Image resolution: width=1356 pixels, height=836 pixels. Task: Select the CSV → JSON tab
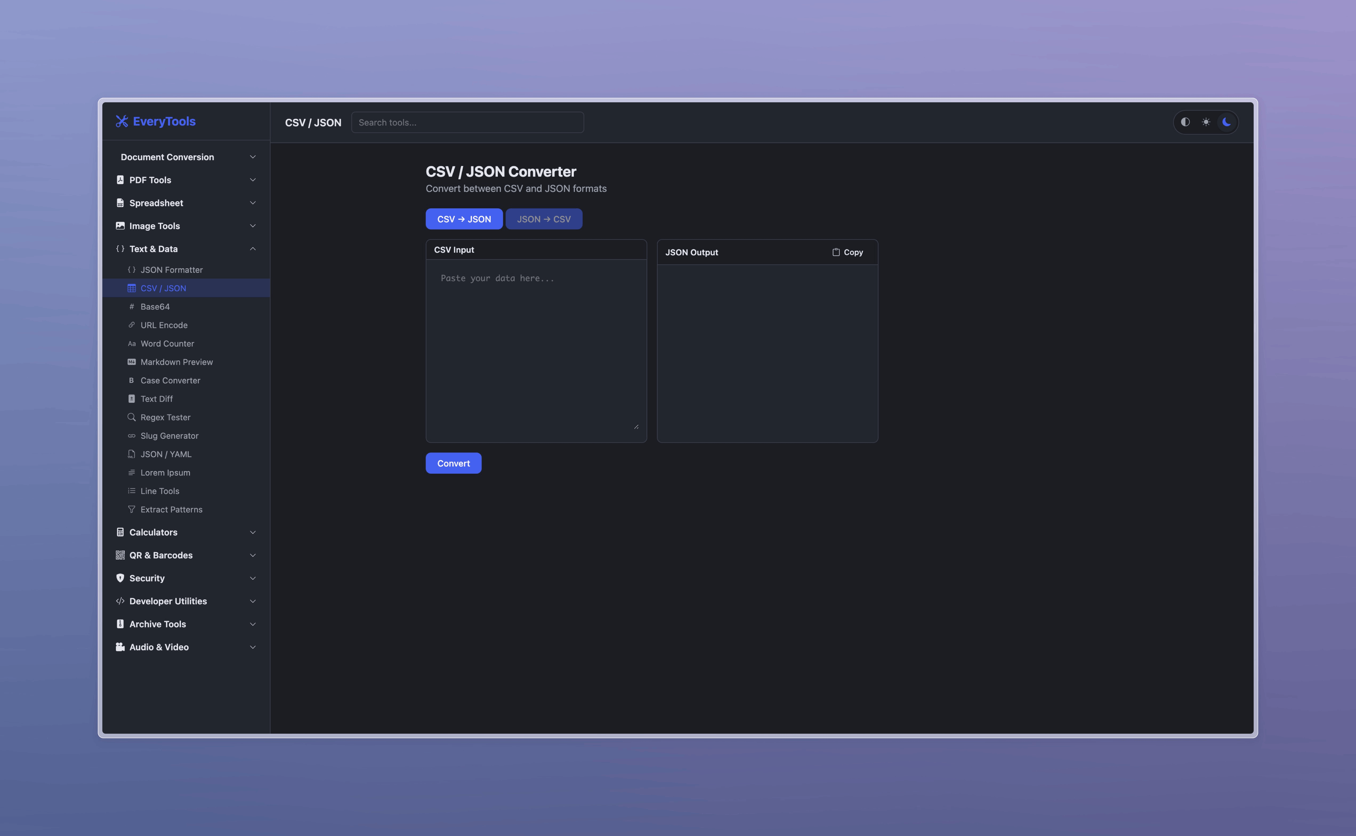[x=464, y=219]
